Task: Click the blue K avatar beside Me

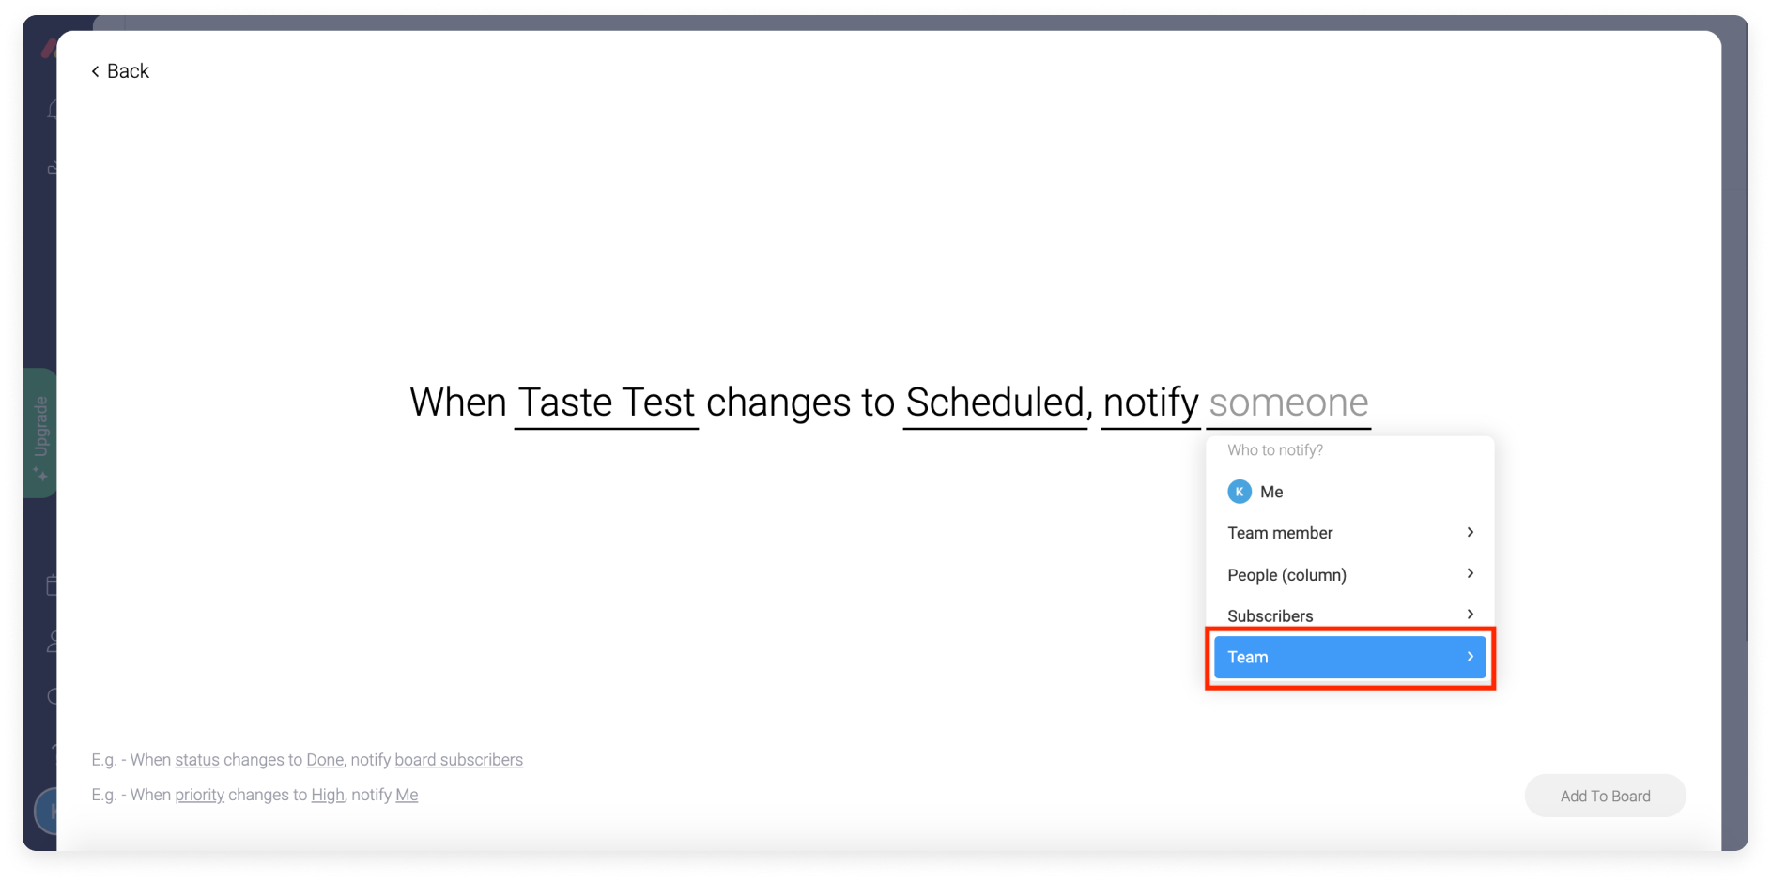Action: tap(1240, 492)
